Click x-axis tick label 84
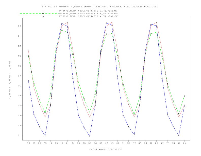Viewport: 201px width, 156px height. point(185,143)
